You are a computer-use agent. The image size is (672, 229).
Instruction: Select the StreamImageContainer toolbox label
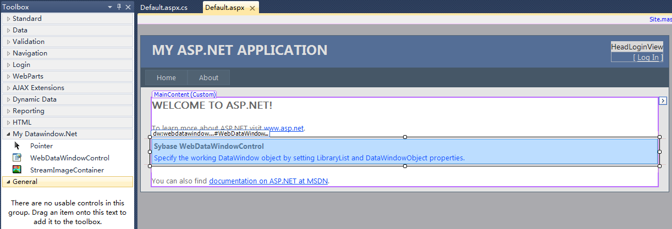point(67,170)
